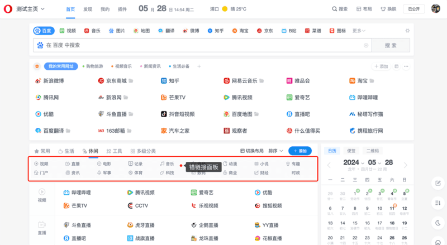Click the 搜索 submit button
The image size is (447, 245).
tap(391, 45)
